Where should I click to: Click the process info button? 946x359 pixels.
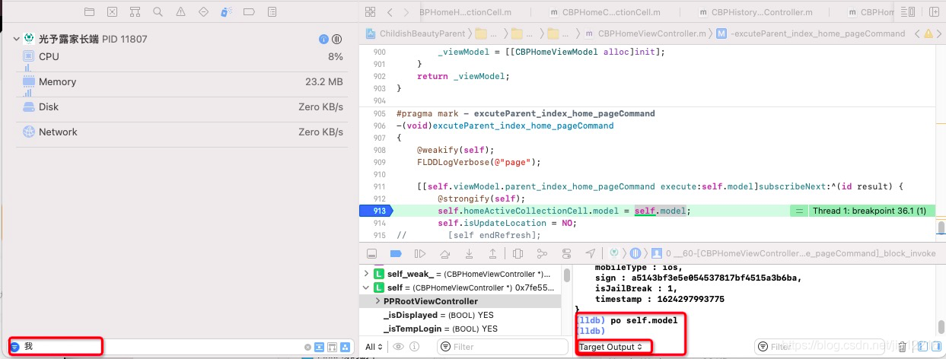coord(323,39)
